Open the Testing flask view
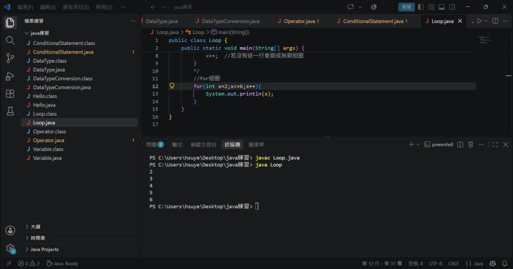 pos(10,111)
